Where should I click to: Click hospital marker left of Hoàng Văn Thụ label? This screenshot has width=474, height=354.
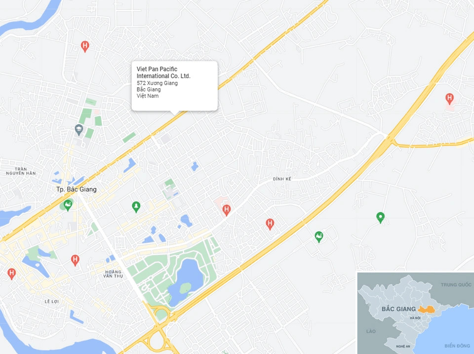[x=75, y=259]
